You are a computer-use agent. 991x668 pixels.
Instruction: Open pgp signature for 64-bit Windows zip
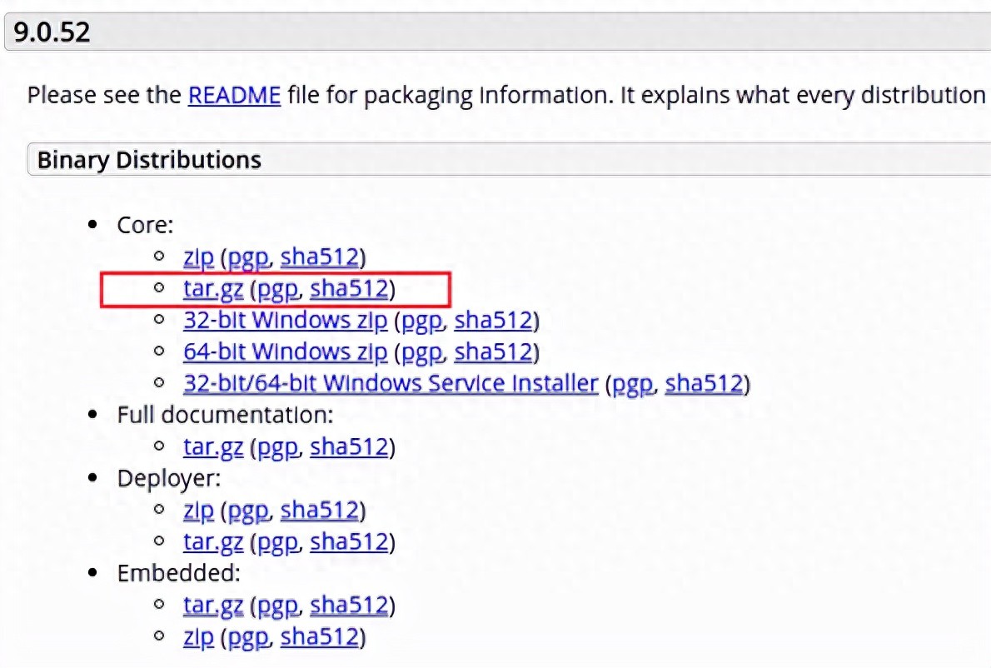point(422,352)
